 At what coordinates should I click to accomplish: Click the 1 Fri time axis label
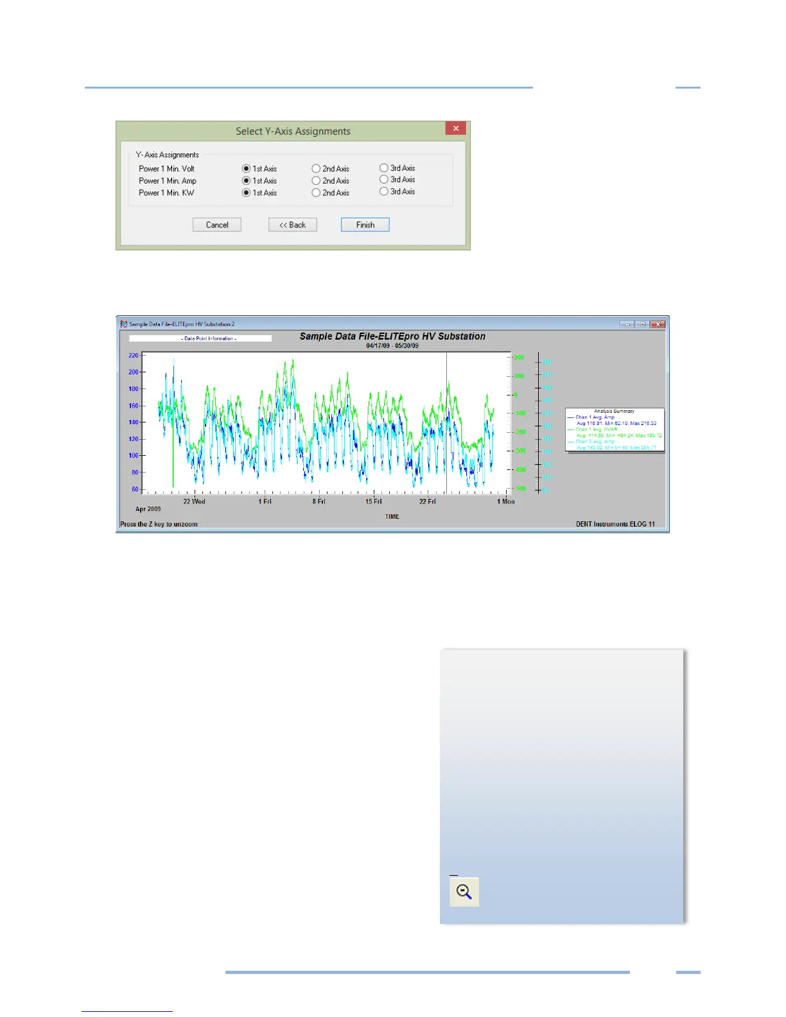click(x=265, y=501)
